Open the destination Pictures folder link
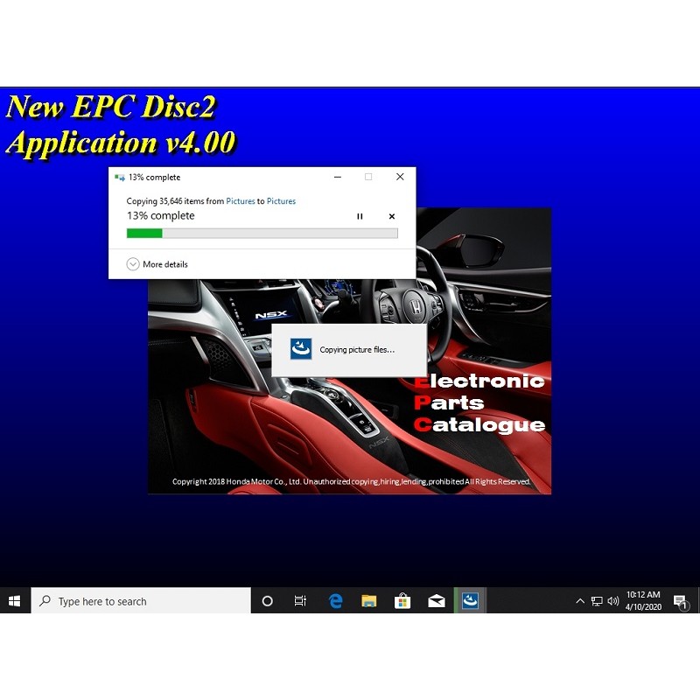 281,201
